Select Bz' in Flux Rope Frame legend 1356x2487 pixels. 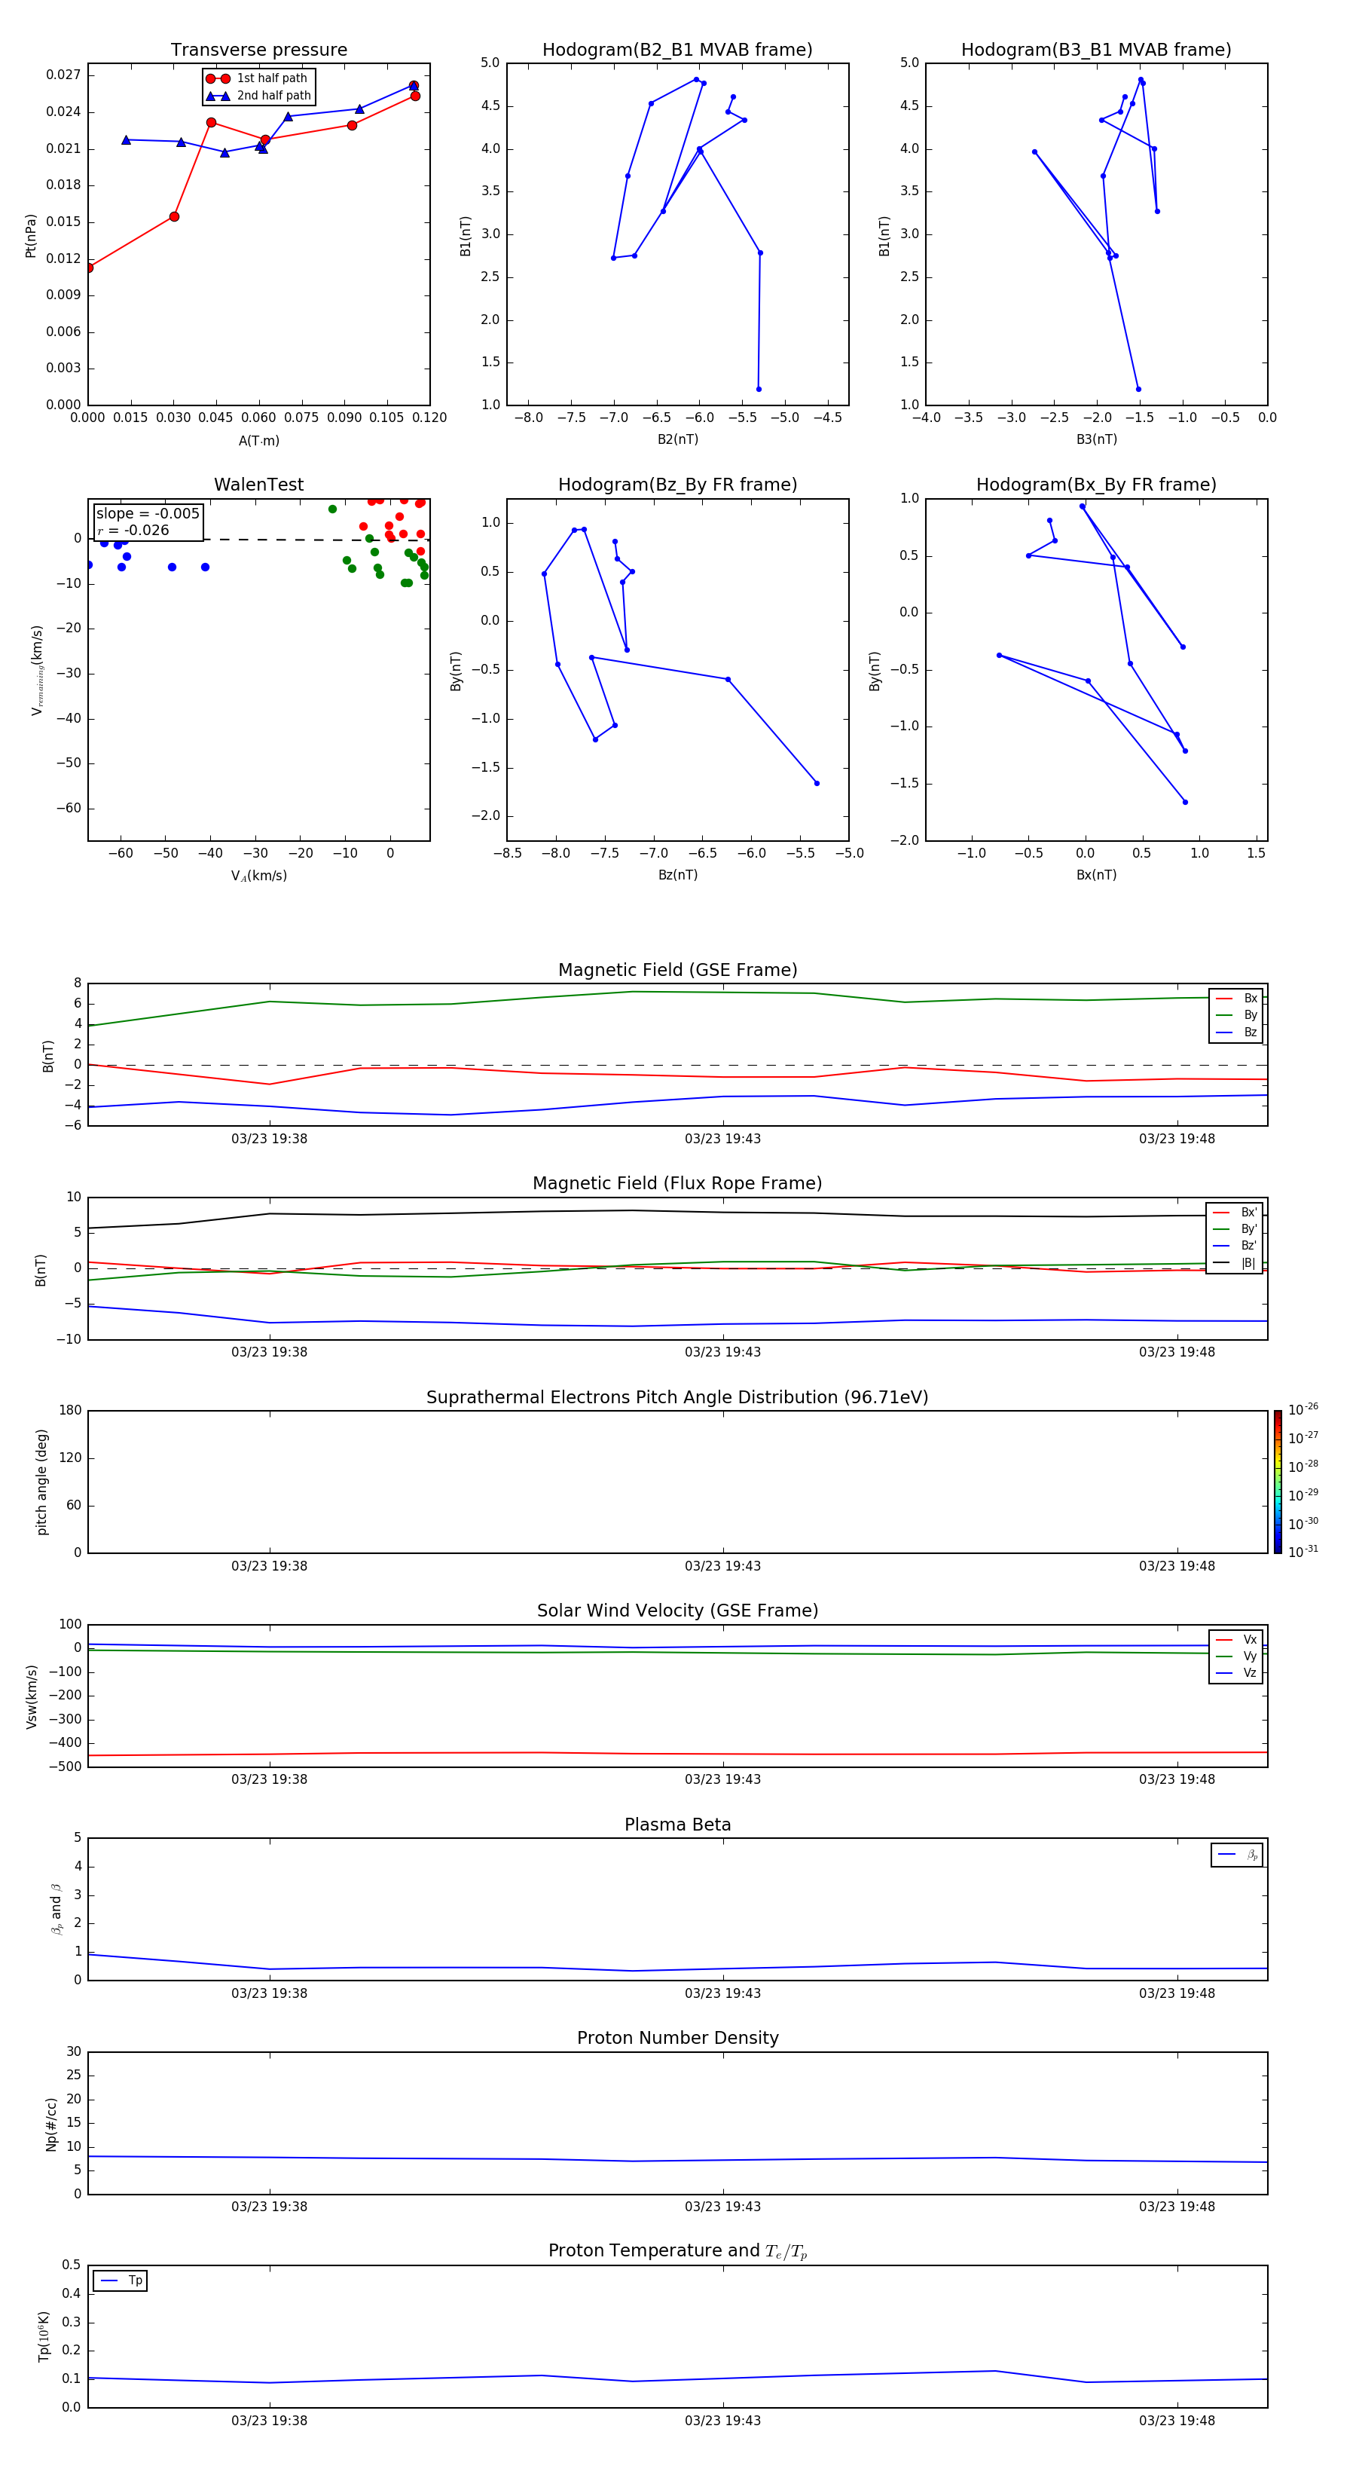click(1235, 1247)
